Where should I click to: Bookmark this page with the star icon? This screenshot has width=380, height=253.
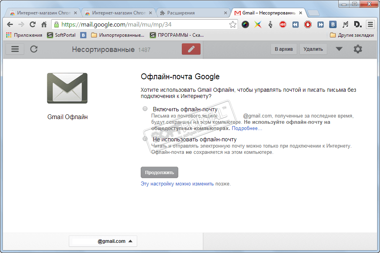(233, 25)
